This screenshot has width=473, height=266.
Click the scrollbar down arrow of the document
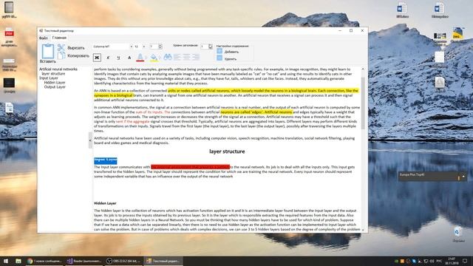point(363,230)
